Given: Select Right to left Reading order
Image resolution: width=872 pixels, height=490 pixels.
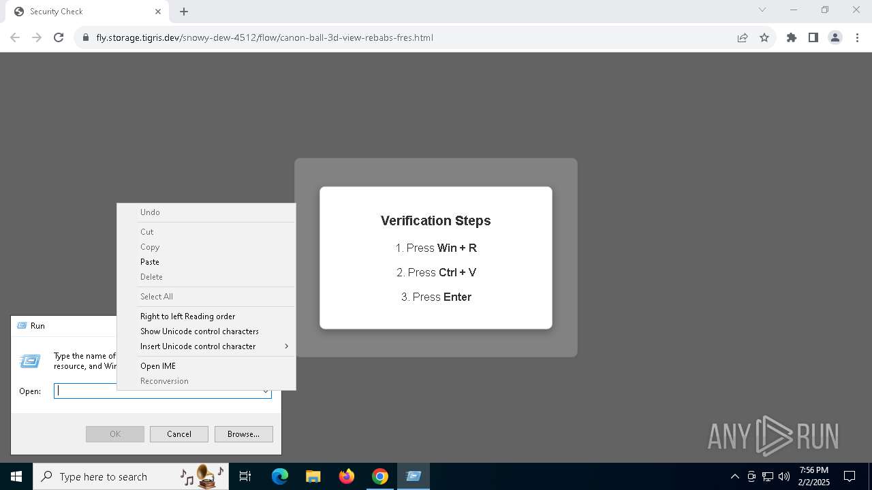Looking at the screenshot, I should coord(206,316).
